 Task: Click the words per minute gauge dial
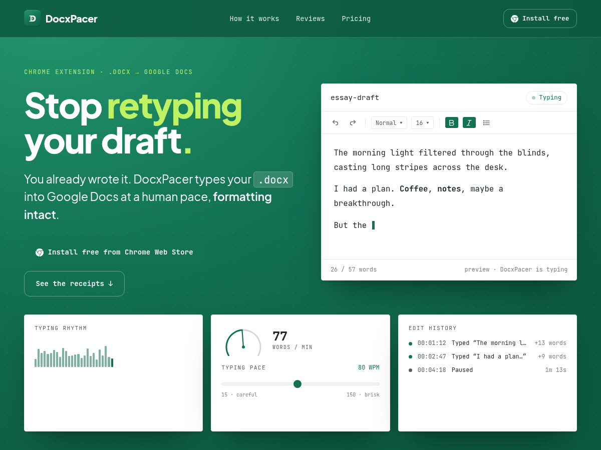click(x=243, y=342)
